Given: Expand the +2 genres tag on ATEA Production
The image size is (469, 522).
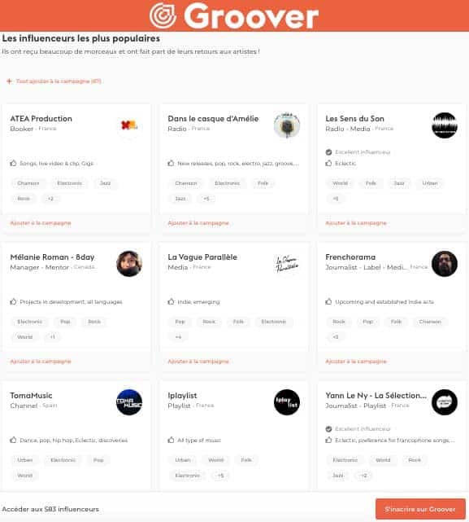Looking at the screenshot, I should coord(50,199).
